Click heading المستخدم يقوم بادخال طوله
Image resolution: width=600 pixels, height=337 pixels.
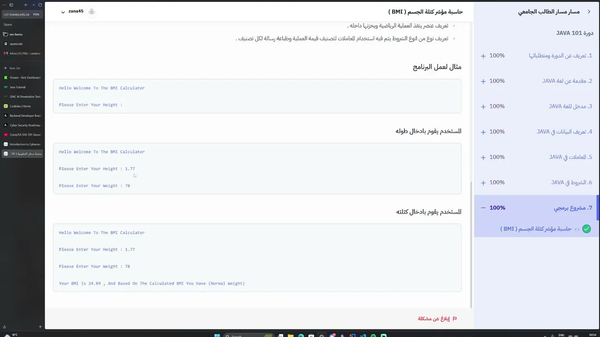click(428, 131)
